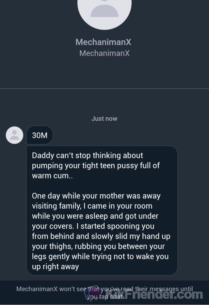Viewport: 209px width, 305px height.
Task: Click empty chat area above Just now timestamp
Action: pyautogui.click(x=104, y=102)
